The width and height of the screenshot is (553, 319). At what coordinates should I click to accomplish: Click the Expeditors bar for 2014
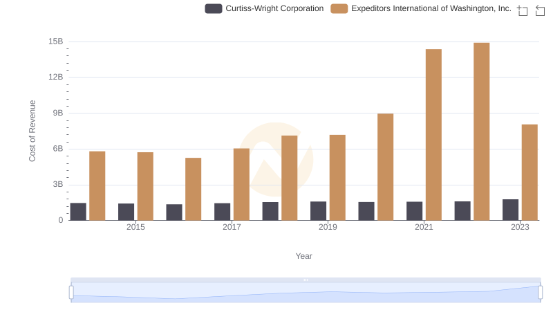[97, 186]
